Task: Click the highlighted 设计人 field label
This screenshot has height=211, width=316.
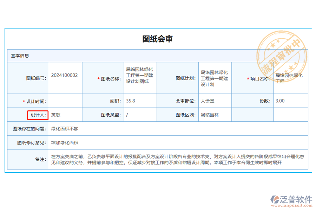Action: 38,115
